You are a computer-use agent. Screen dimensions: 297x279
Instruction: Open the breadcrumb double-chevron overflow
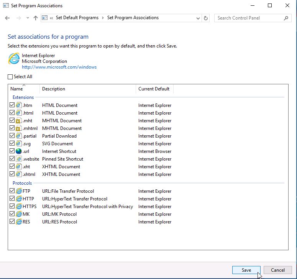[51, 18]
